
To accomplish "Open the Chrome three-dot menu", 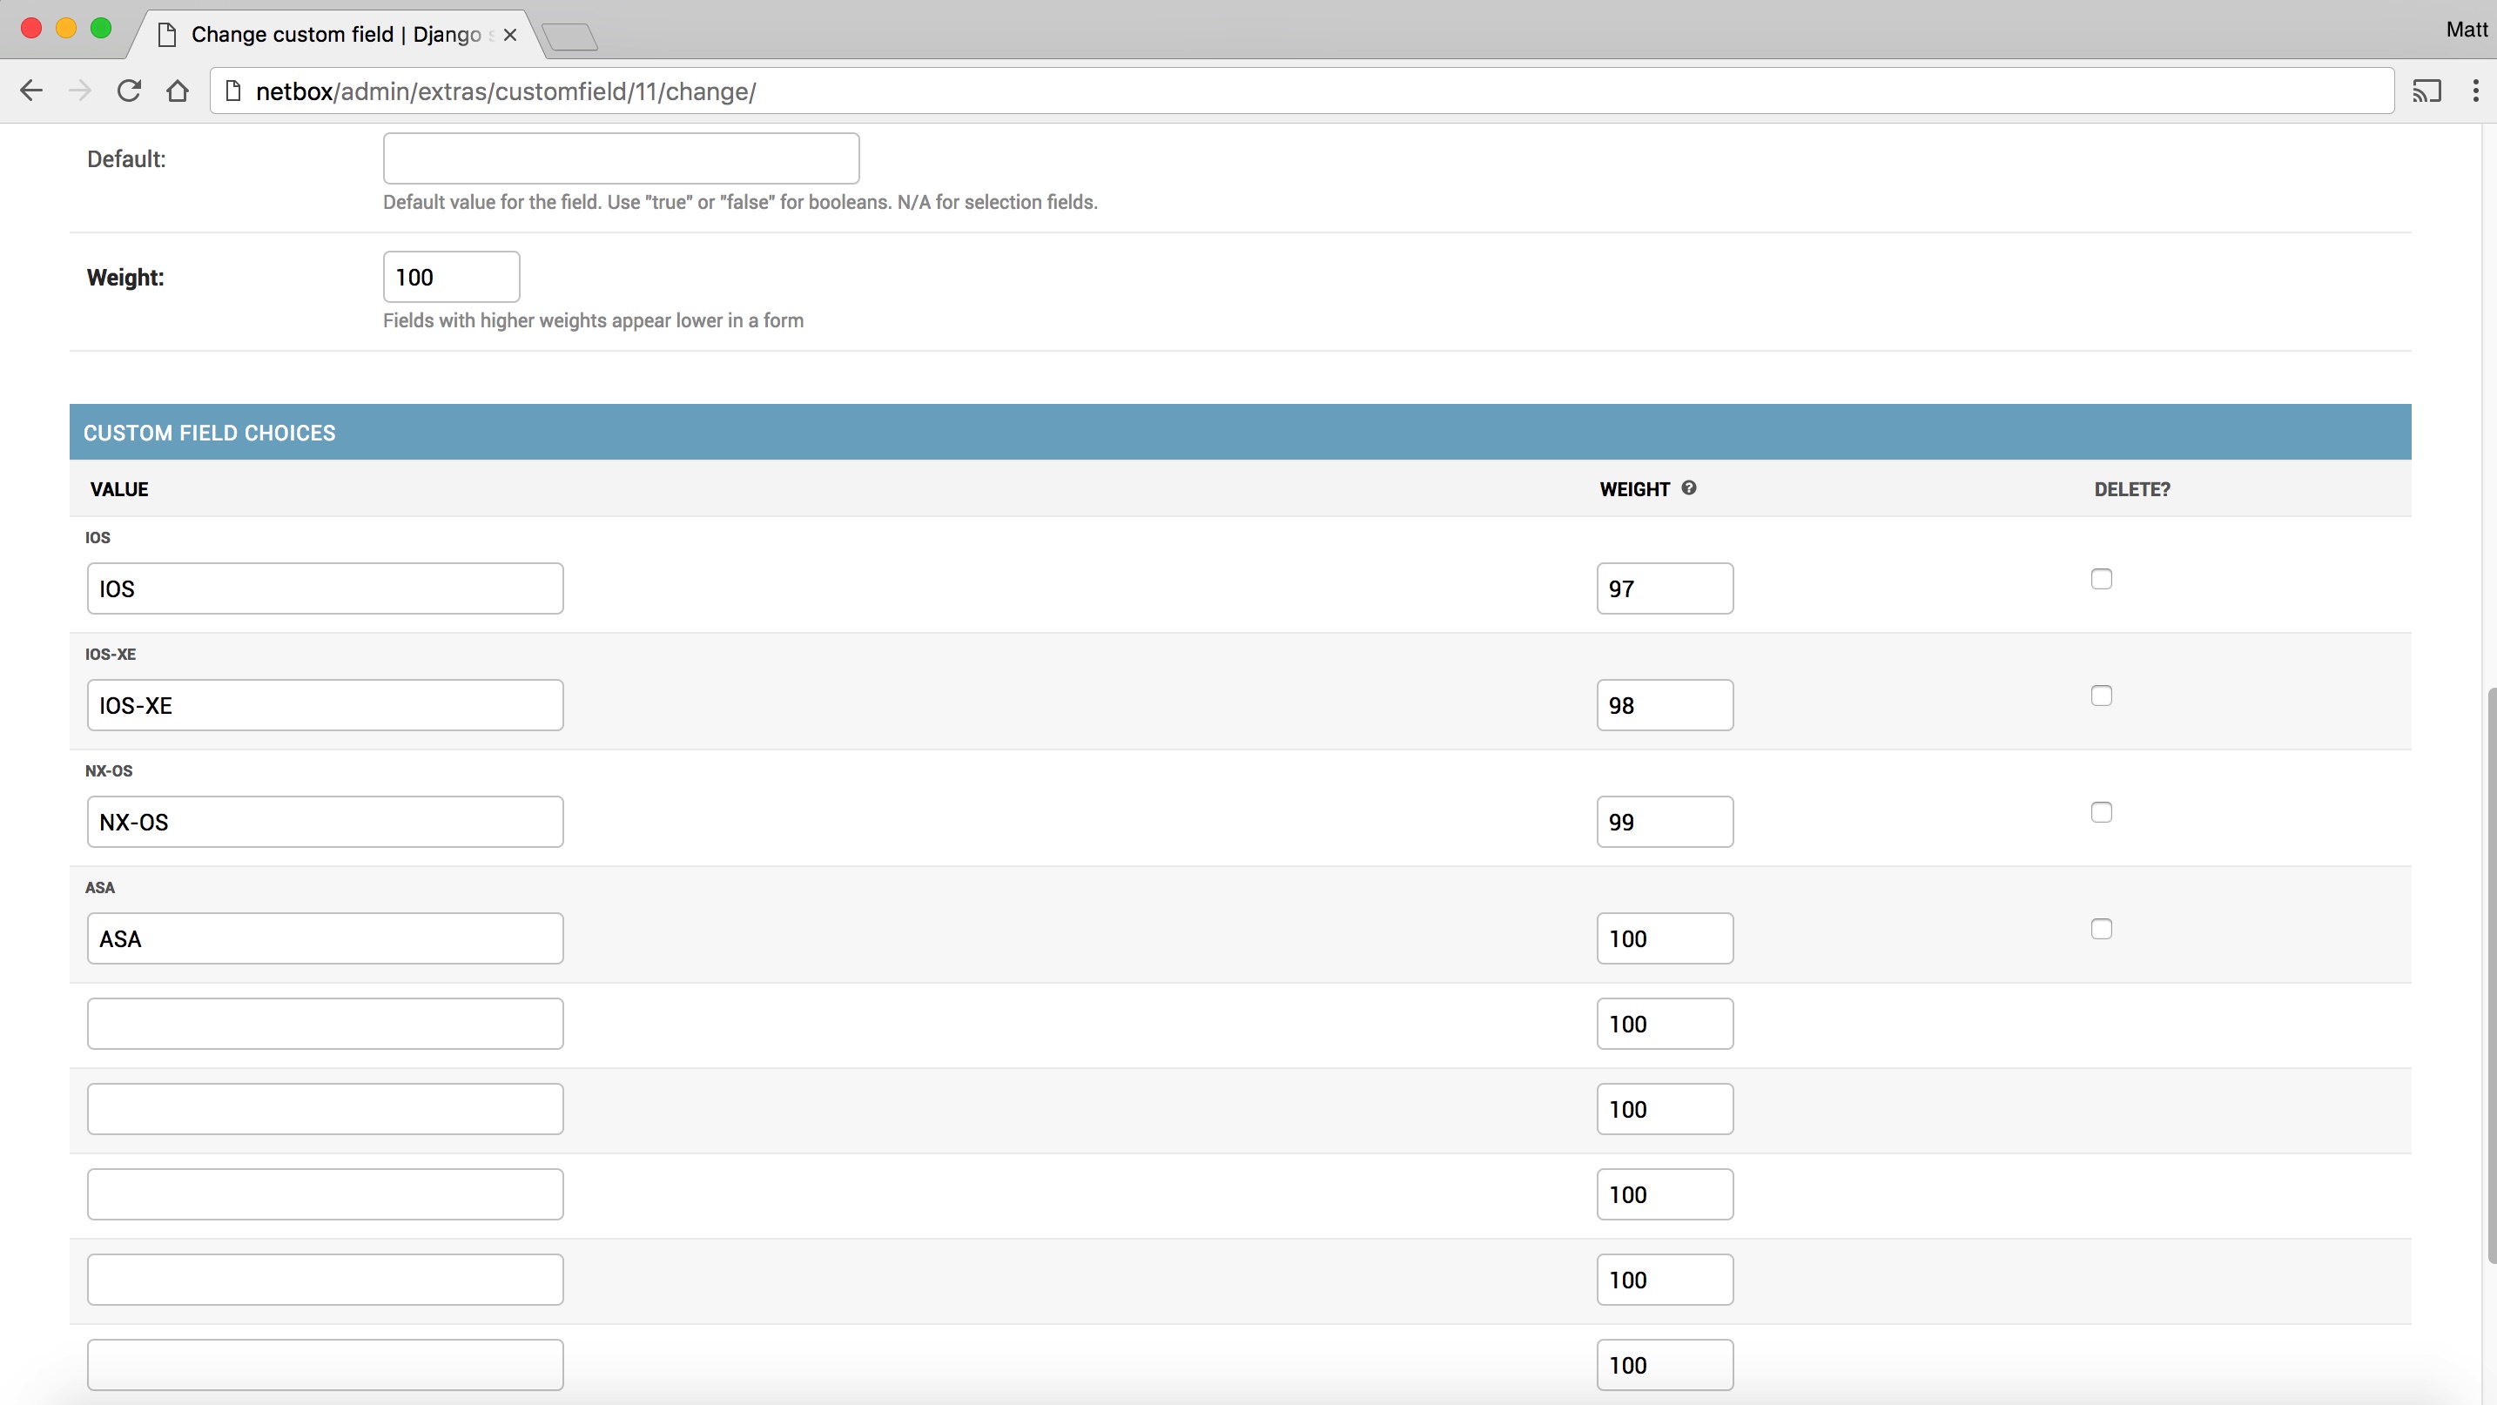I will (x=2474, y=91).
